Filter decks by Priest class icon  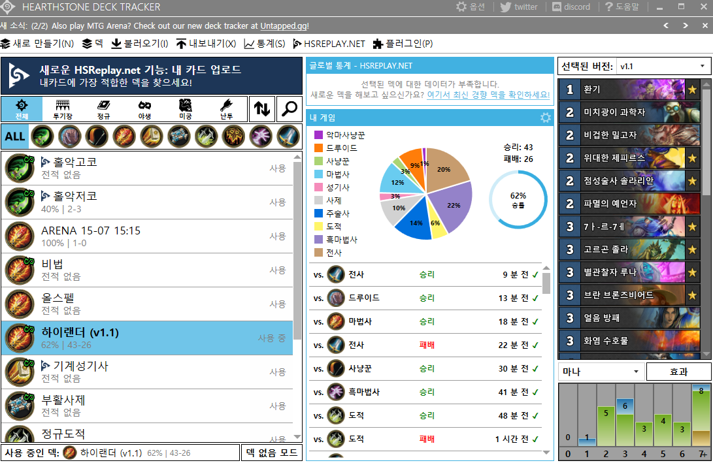pos(178,136)
